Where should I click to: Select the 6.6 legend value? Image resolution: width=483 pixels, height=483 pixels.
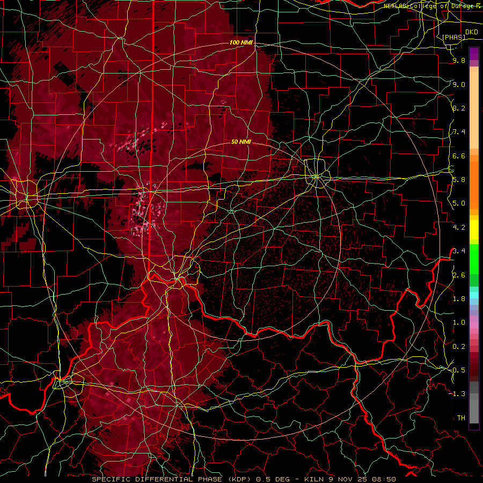459,156
